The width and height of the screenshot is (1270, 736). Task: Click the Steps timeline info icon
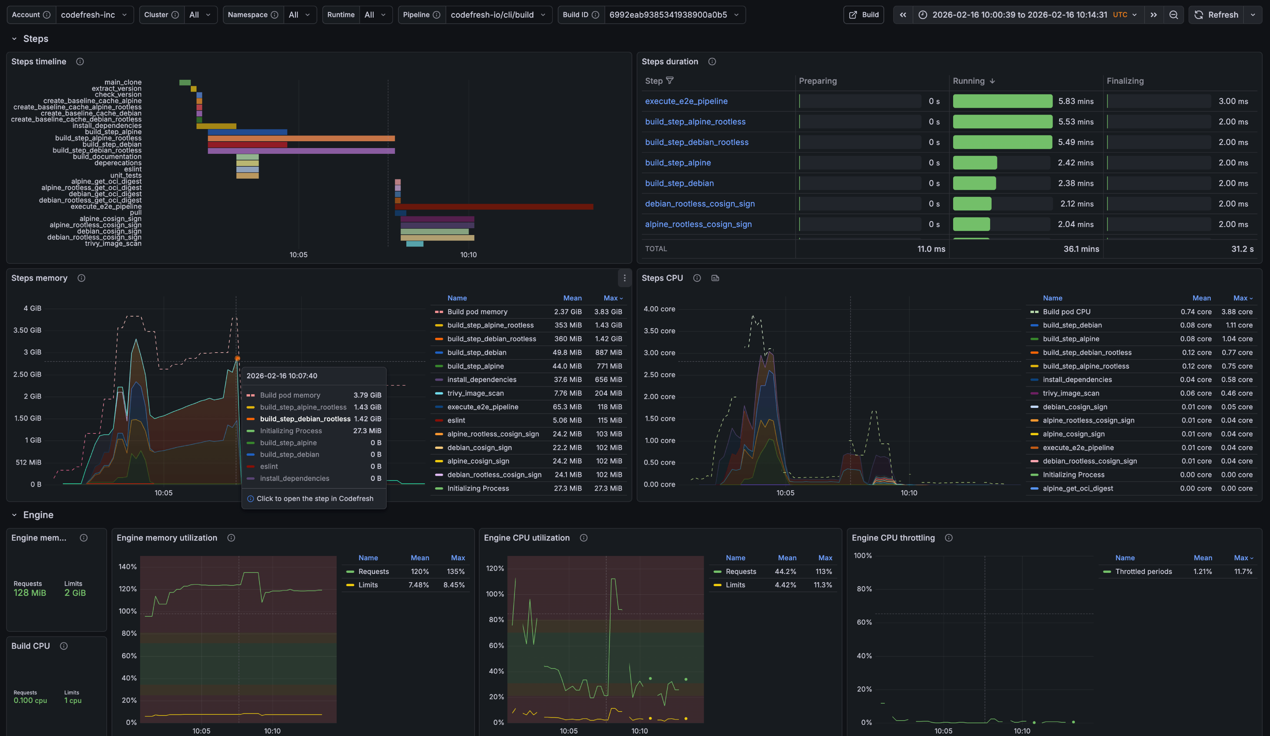pos(80,61)
